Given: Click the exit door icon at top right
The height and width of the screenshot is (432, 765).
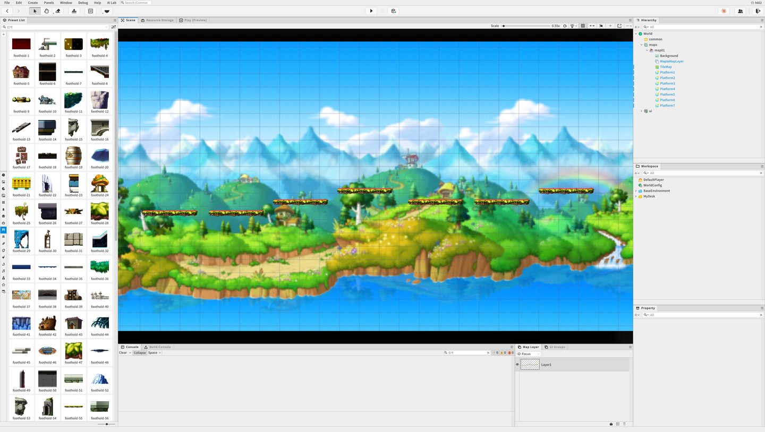Looking at the screenshot, I should 758,11.
